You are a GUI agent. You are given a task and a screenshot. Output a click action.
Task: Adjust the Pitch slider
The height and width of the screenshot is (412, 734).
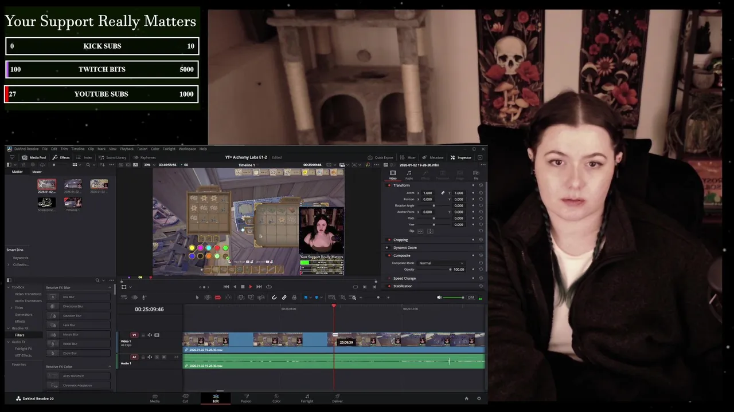pyautogui.click(x=434, y=218)
